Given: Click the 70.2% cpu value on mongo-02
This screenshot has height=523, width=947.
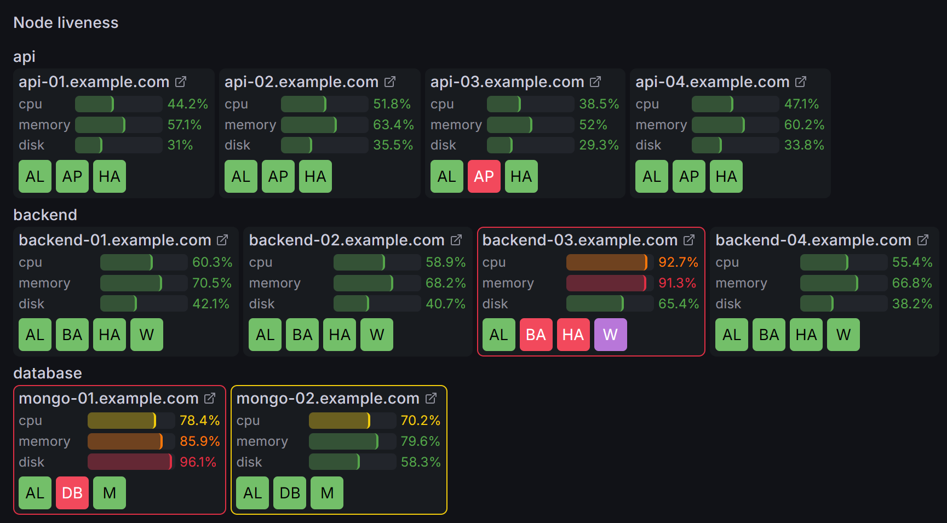Looking at the screenshot, I should [x=421, y=421].
